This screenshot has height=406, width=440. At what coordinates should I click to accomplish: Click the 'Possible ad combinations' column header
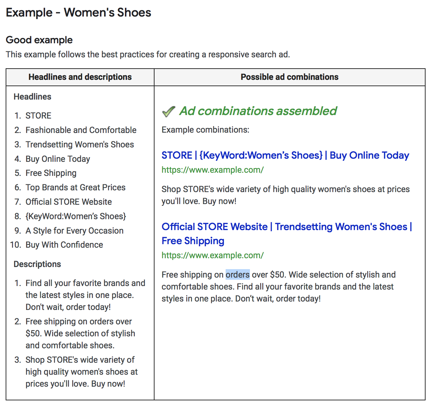pos(290,77)
